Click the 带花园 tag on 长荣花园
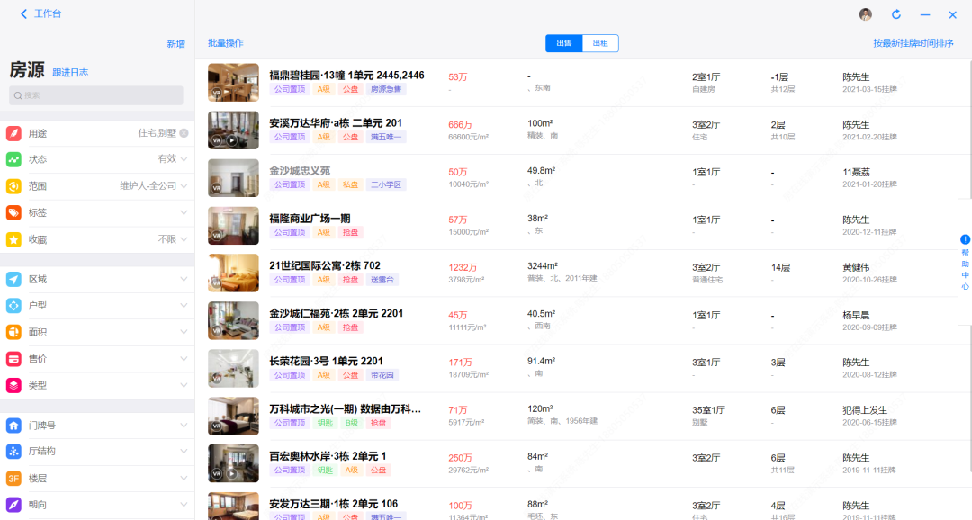This screenshot has width=972, height=520. click(x=382, y=375)
